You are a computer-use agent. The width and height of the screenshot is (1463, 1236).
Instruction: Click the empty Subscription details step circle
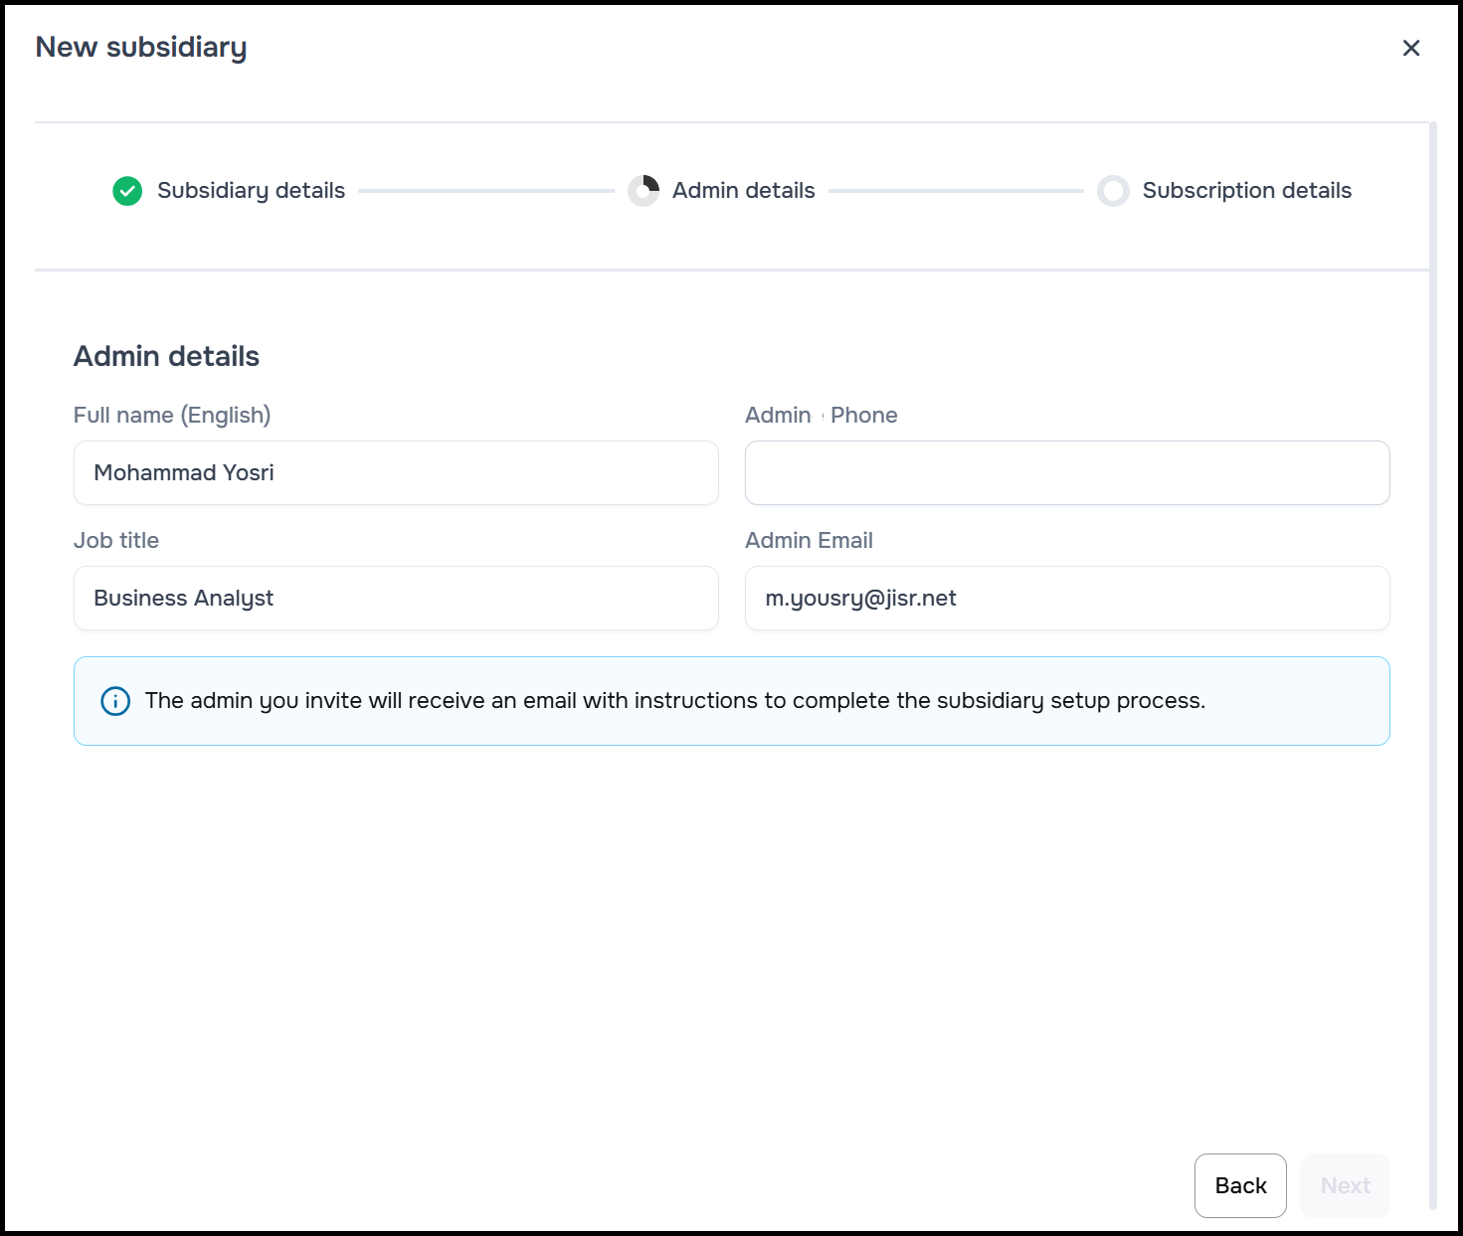click(x=1113, y=191)
